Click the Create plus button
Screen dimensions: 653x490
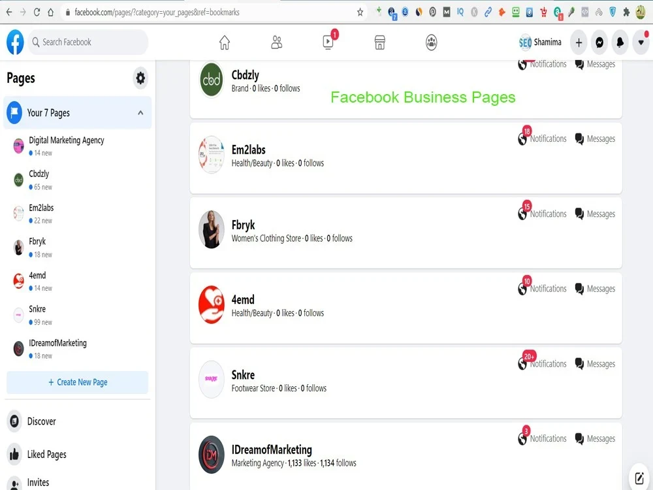click(579, 42)
